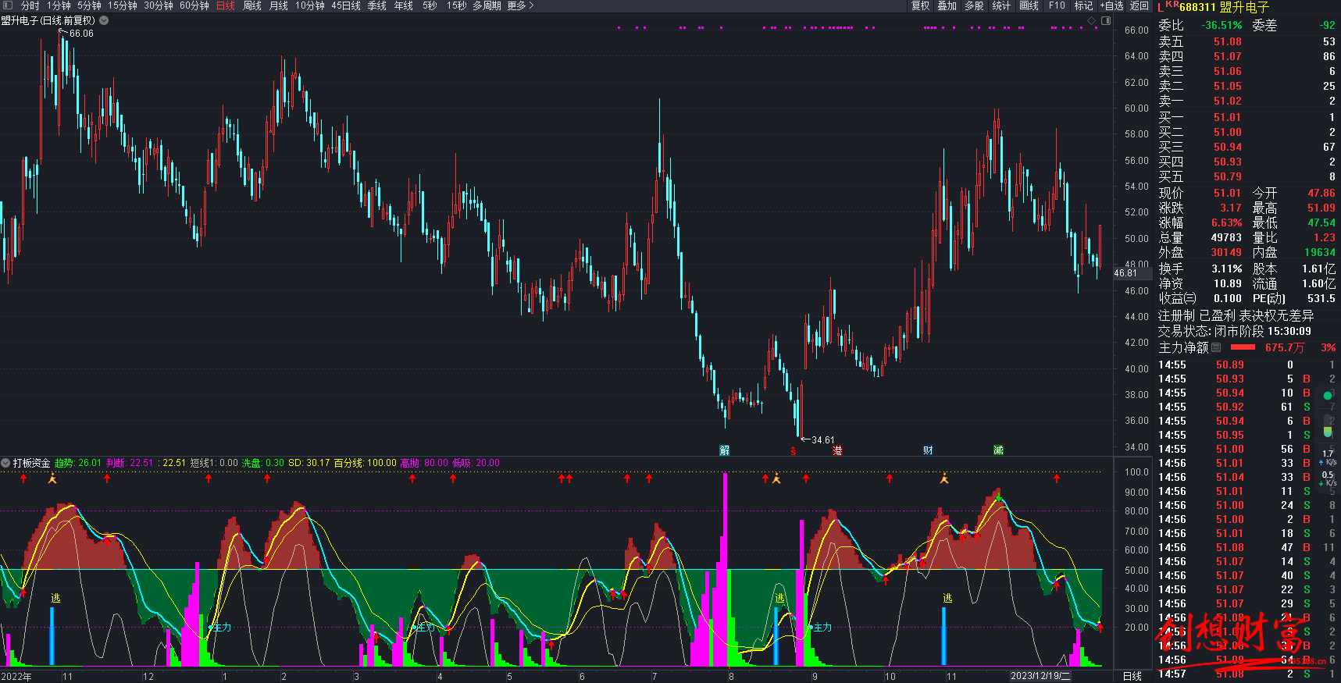Click the 解 event marker below chart
The image size is (1341, 683).
click(x=724, y=450)
